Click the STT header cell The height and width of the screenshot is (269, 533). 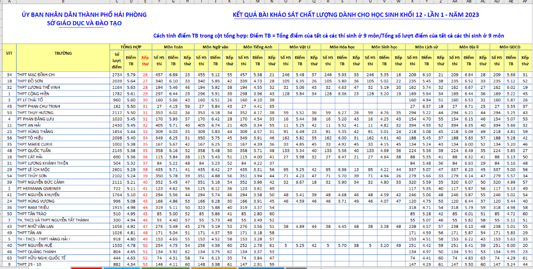[x=9, y=53]
